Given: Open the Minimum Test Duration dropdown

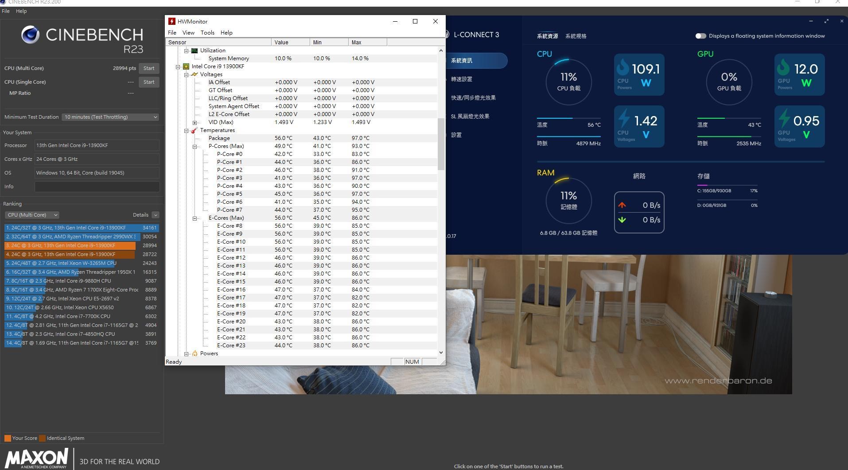Looking at the screenshot, I should (x=110, y=117).
